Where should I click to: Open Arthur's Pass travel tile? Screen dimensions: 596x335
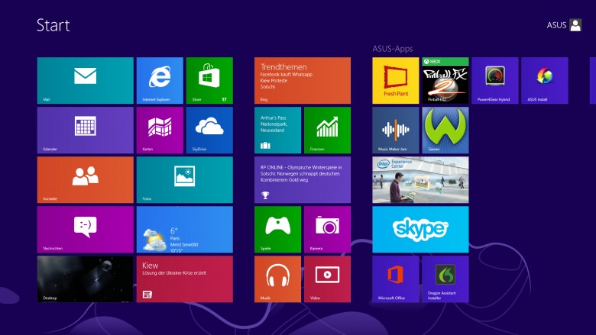pyautogui.click(x=277, y=130)
